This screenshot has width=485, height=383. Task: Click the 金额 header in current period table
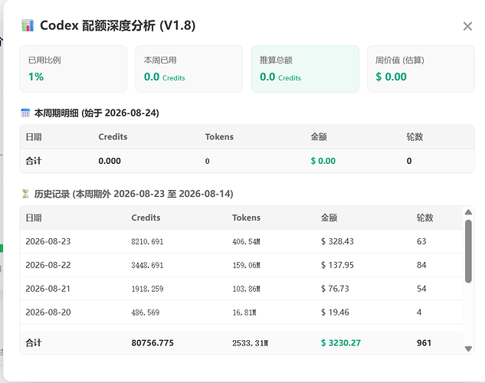pyautogui.click(x=319, y=136)
